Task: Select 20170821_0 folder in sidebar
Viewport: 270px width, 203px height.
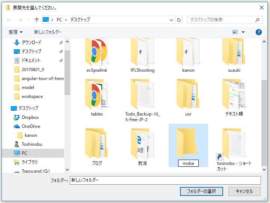Action: pos(33,70)
